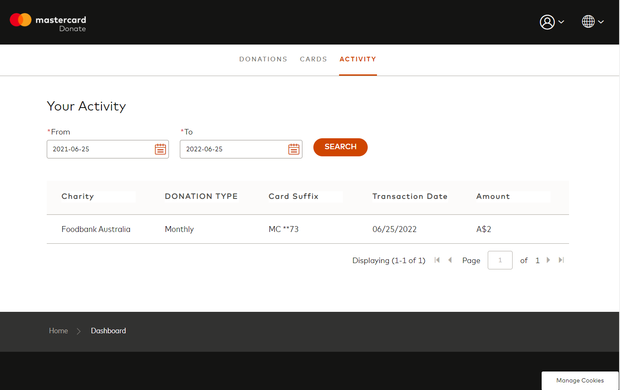Image resolution: width=620 pixels, height=390 pixels.
Task: Open the From date calendar picker
Action: pos(160,149)
